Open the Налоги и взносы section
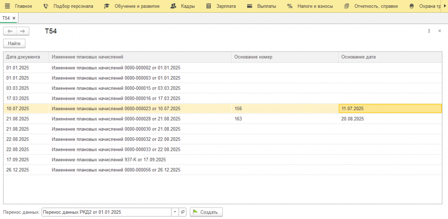This screenshot has width=448, height=219. pos(310,6)
